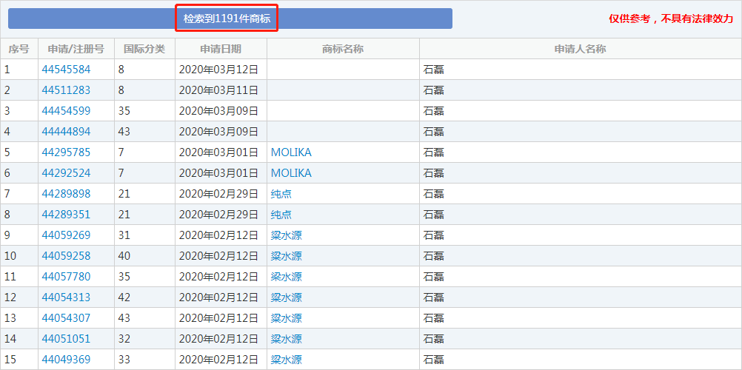Open registration number 44511283
Screen dimensions: 742x370
66,90
